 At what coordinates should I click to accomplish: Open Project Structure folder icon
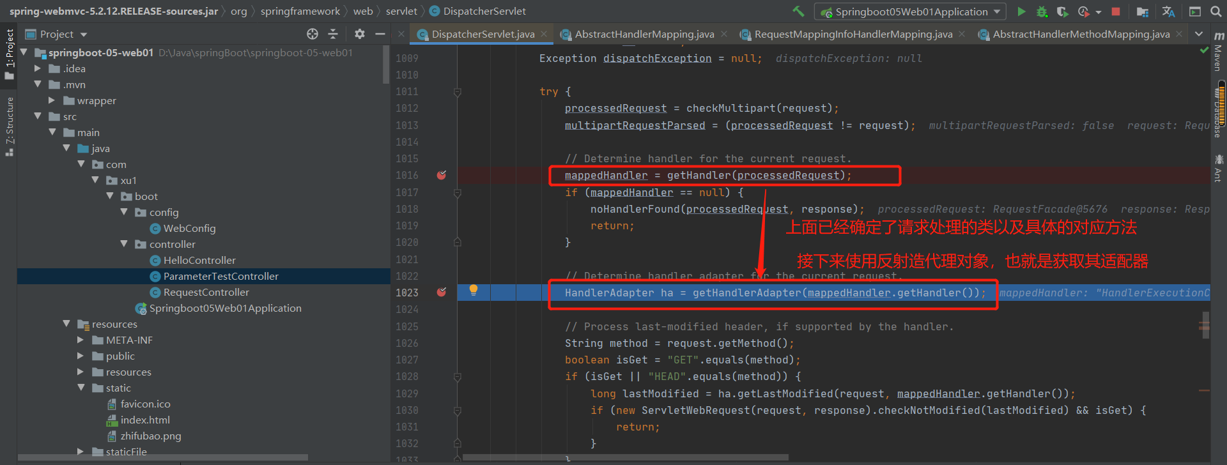[1143, 11]
